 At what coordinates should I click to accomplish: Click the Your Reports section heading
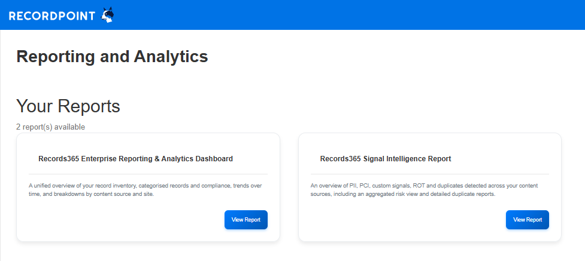click(68, 106)
